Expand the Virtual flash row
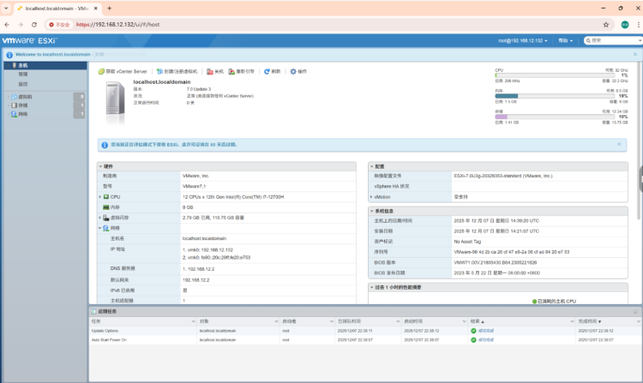Screen dimensions: 643x383 [x=99, y=218]
